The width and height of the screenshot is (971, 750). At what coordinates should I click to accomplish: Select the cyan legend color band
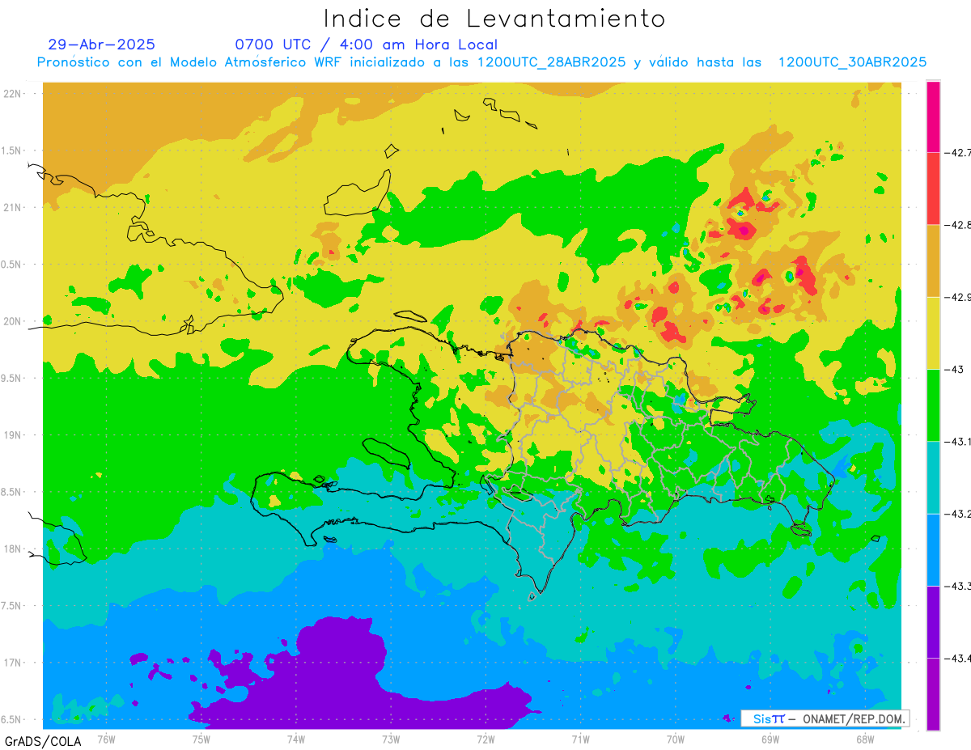[x=933, y=477]
